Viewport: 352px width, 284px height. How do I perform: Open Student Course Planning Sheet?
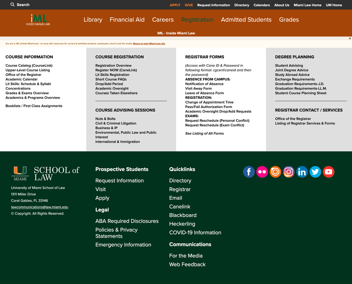(301, 93)
